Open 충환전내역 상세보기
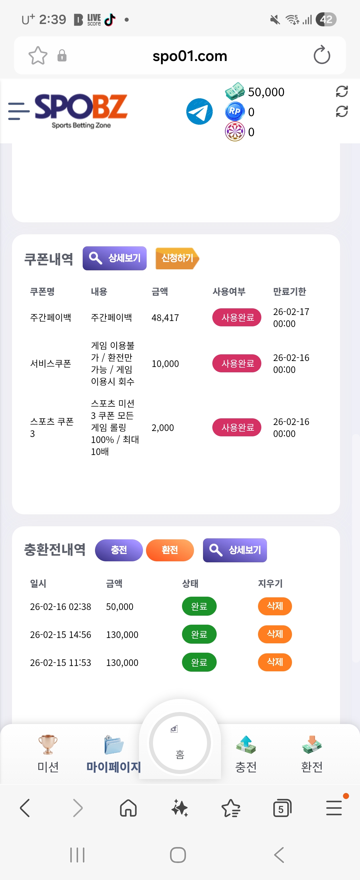Image resolution: width=360 pixels, height=880 pixels. pos(235,550)
